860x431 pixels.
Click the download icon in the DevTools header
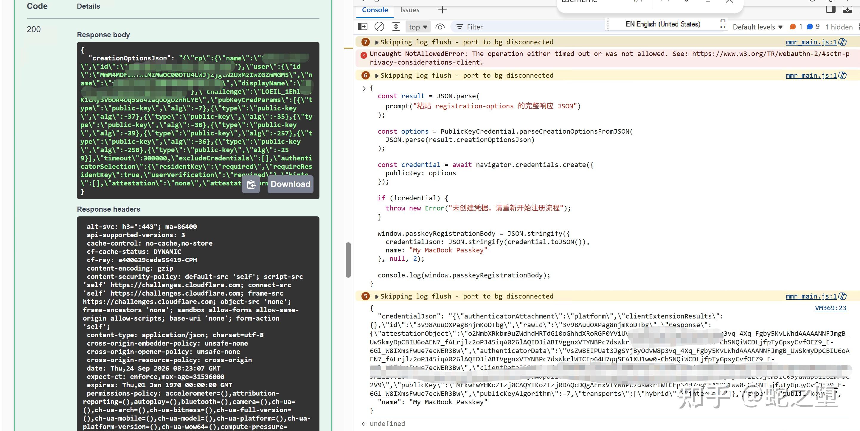847,9
